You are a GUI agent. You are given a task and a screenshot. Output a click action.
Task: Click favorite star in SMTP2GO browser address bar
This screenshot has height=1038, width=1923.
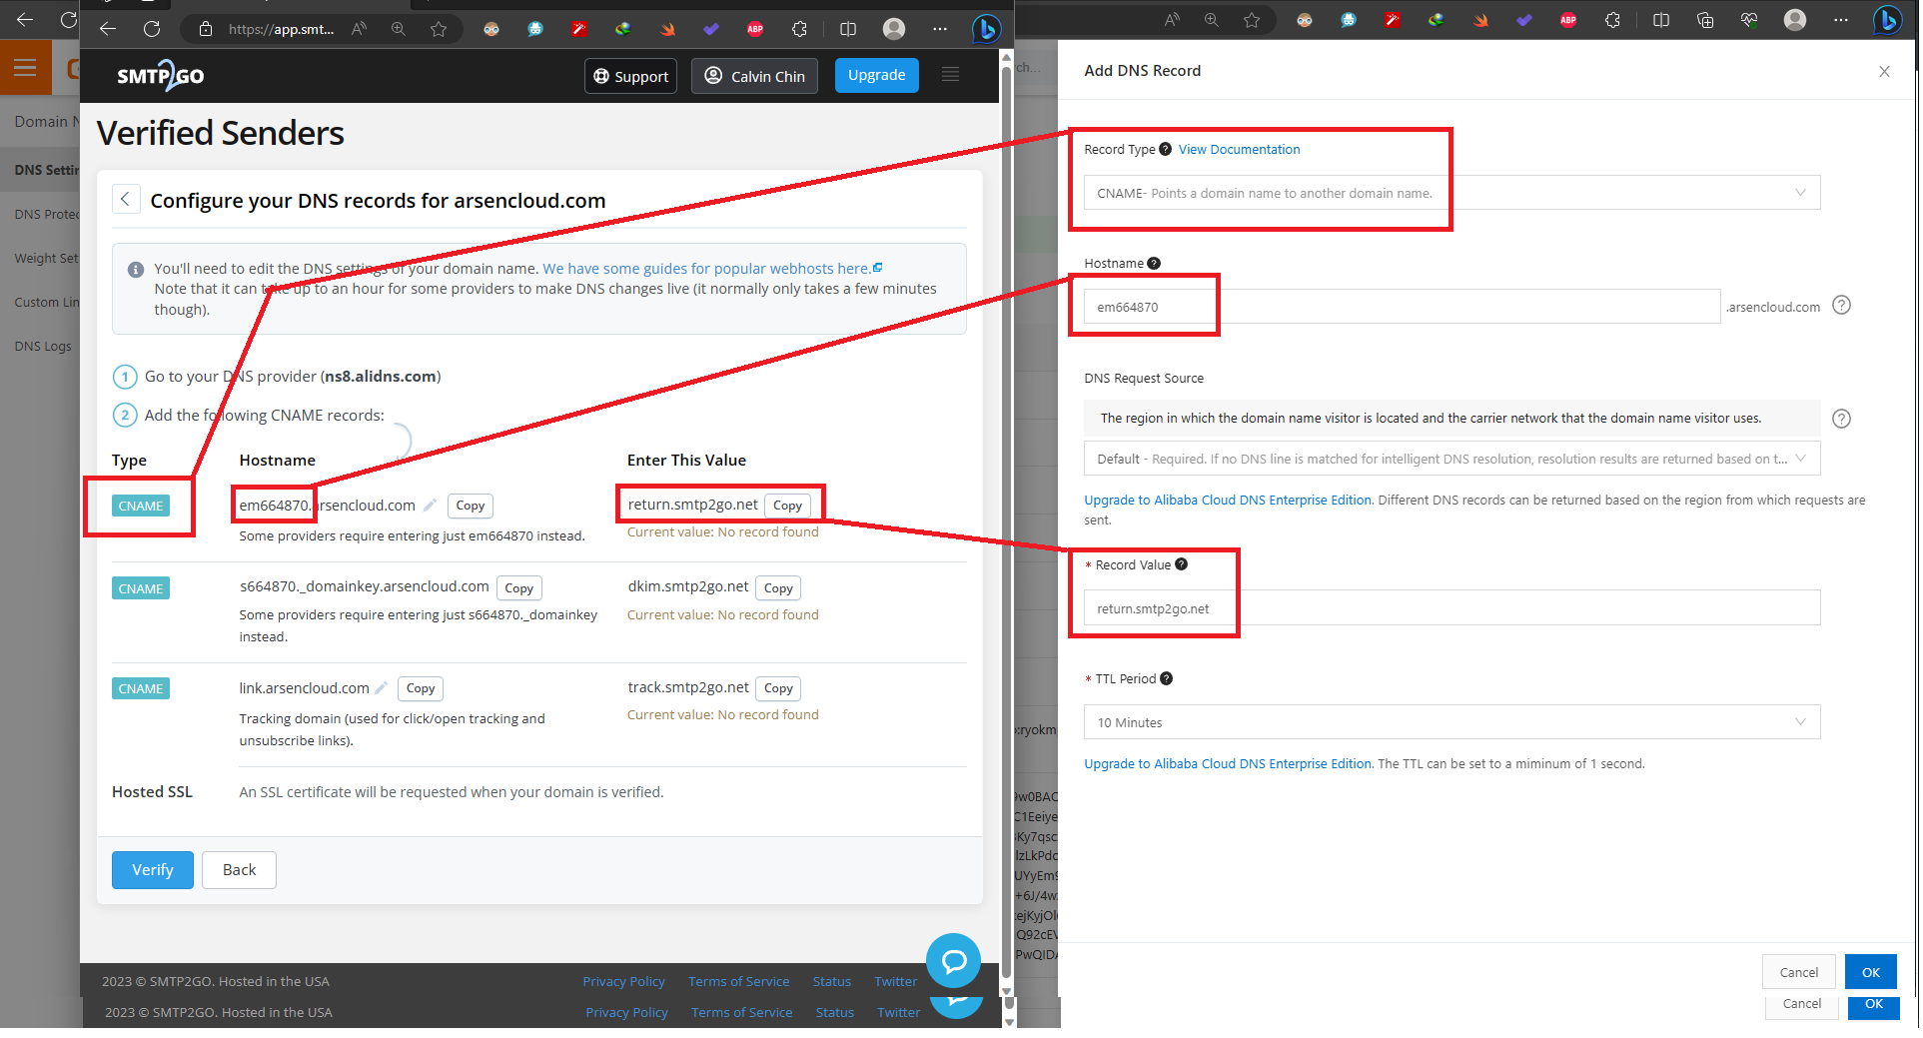439,29
